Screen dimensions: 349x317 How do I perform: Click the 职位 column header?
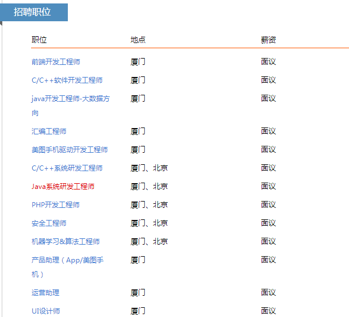point(39,40)
